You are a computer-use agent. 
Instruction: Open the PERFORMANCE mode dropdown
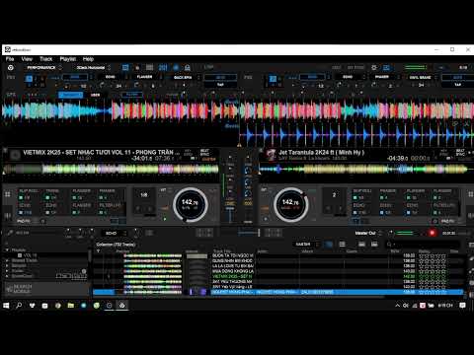point(44,67)
